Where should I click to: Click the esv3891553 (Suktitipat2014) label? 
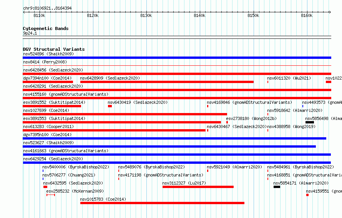(54, 118)
